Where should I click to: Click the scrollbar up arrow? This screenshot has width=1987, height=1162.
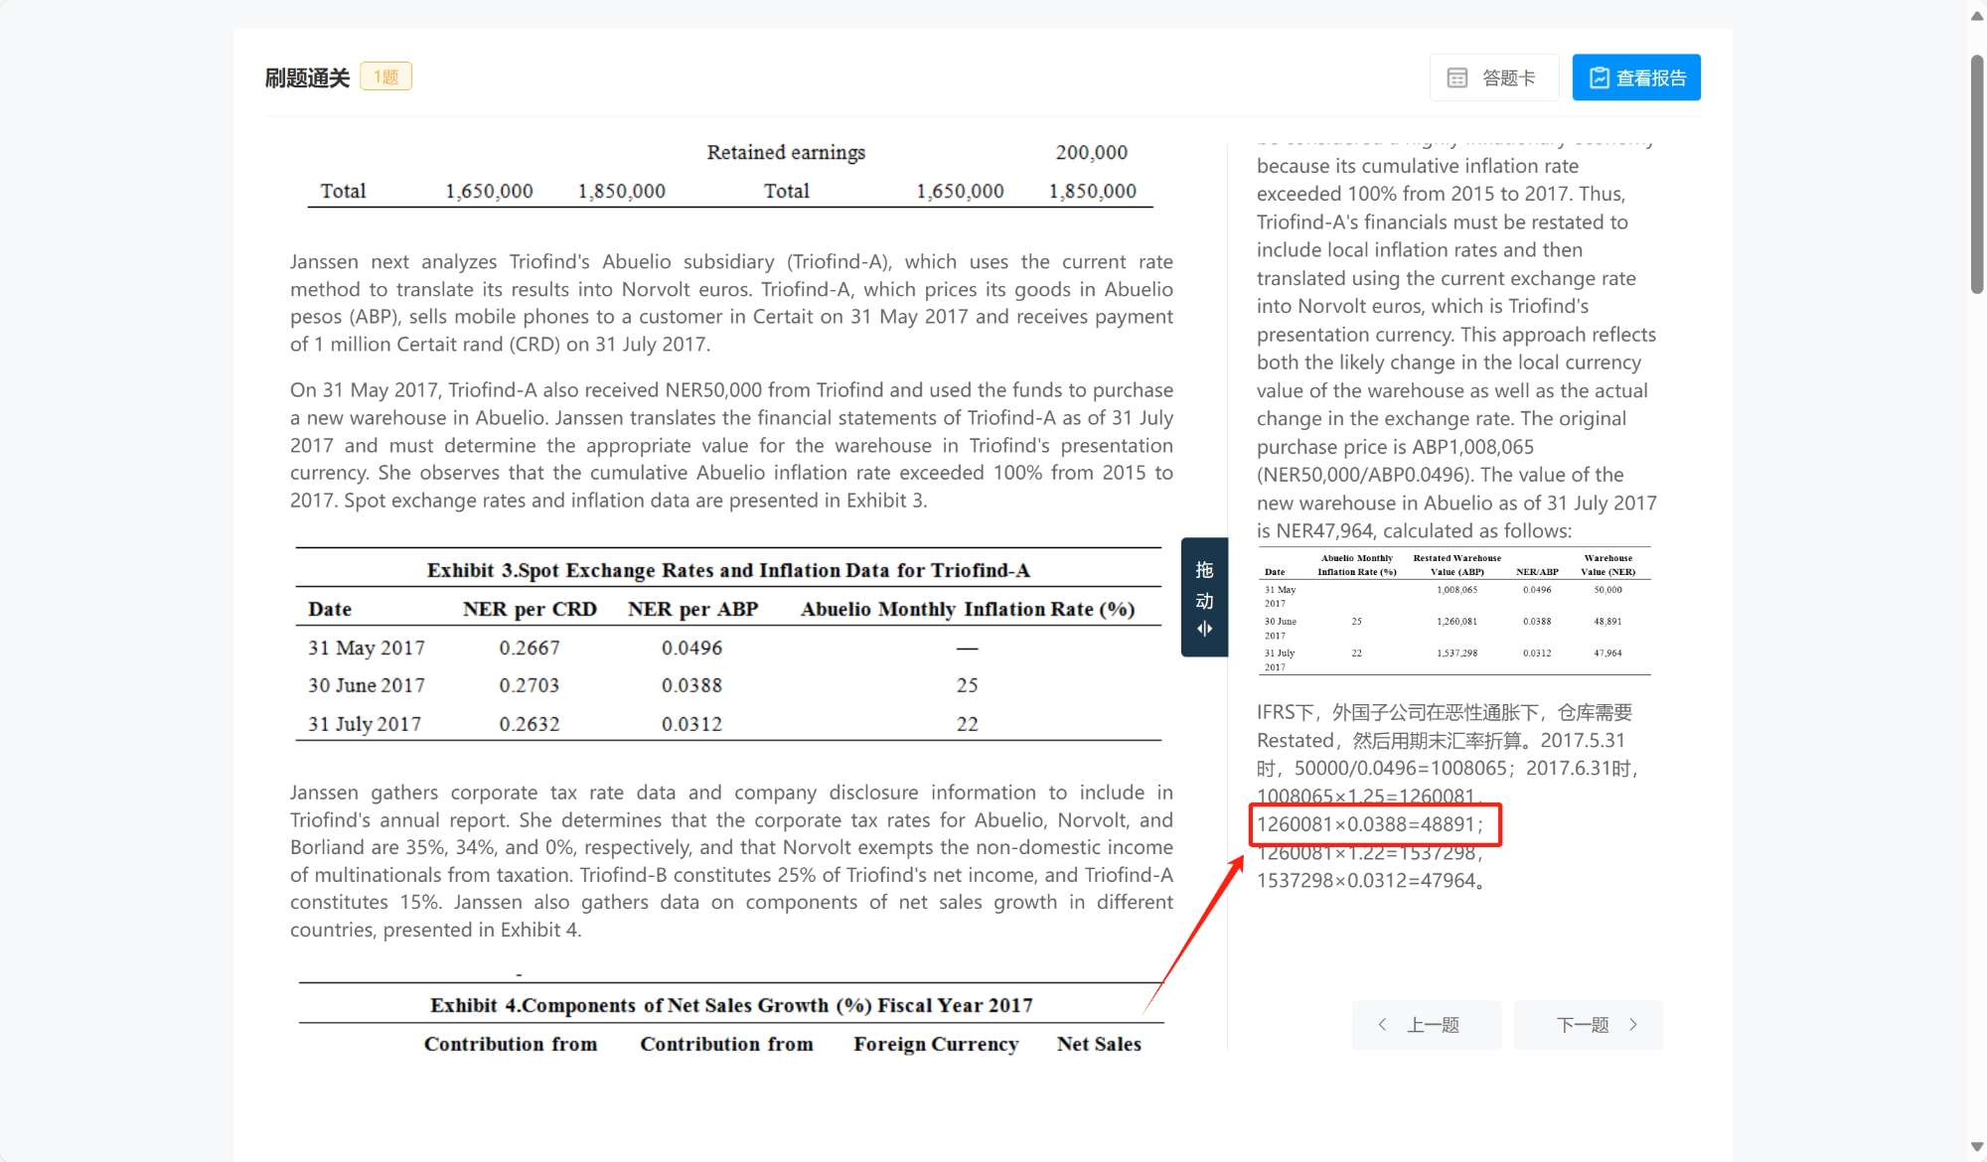(1976, 16)
